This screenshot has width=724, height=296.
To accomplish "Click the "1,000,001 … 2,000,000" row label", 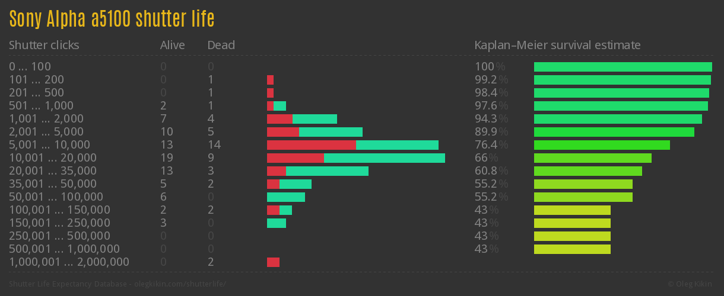I will [x=69, y=262].
